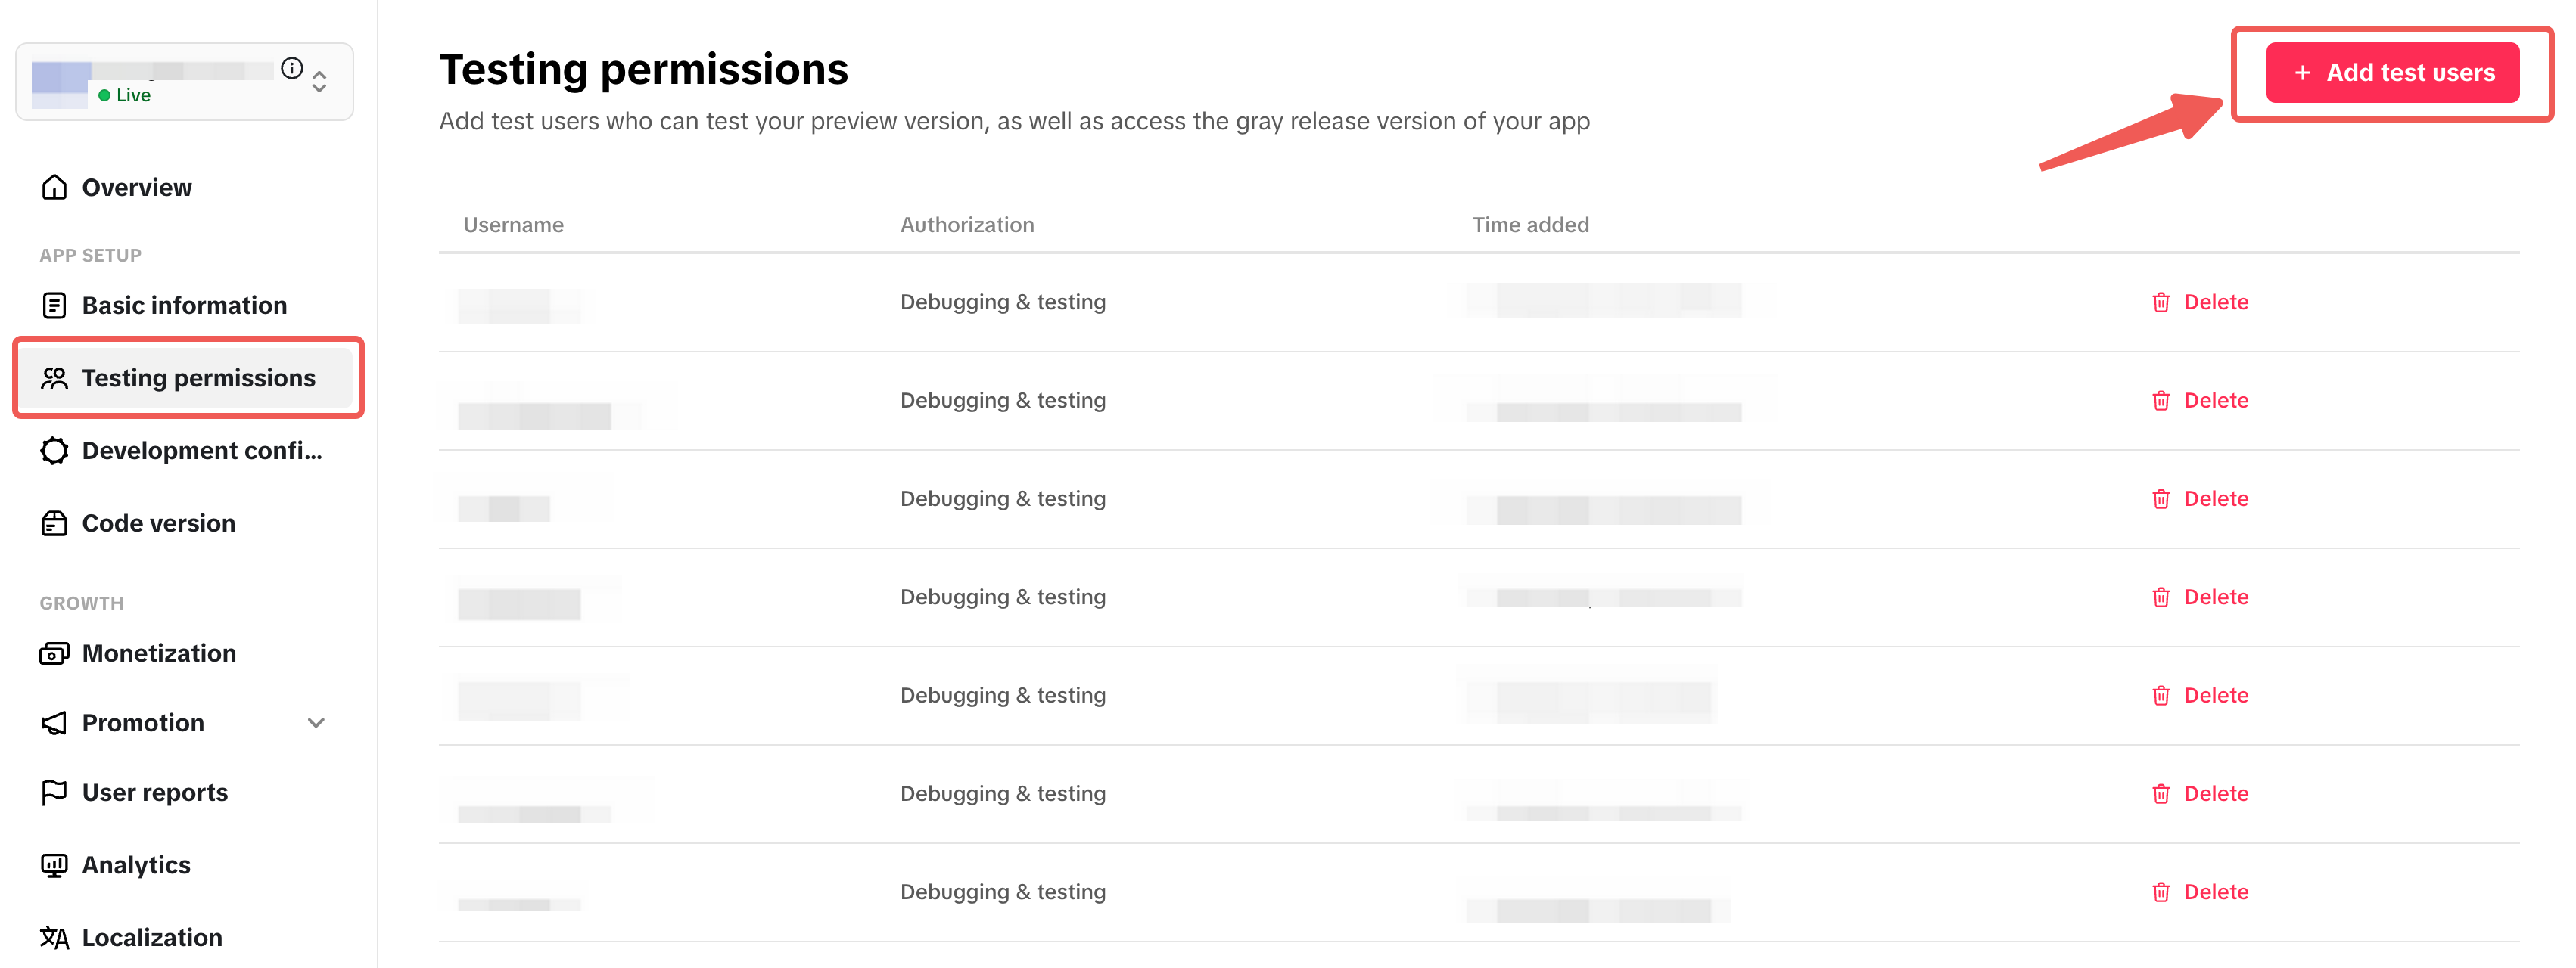The image size is (2576, 968).
Task: Click the Analytics chart icon
Action: pyautogui.click(x=54, y=865)
